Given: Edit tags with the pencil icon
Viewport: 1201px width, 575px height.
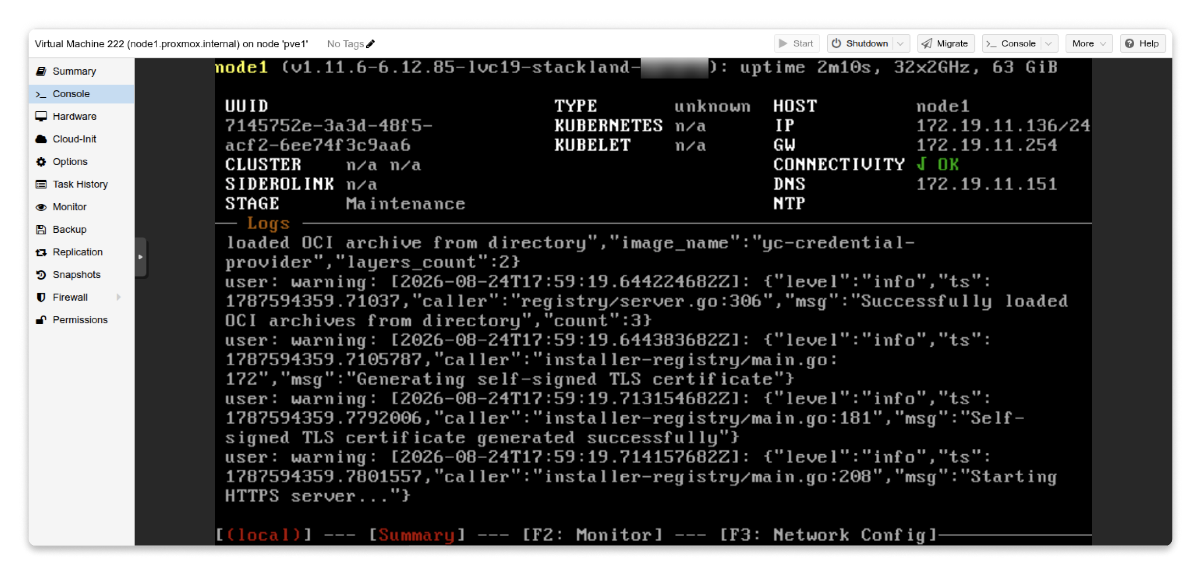Looking at the screenshot, I should coord(370,44).
